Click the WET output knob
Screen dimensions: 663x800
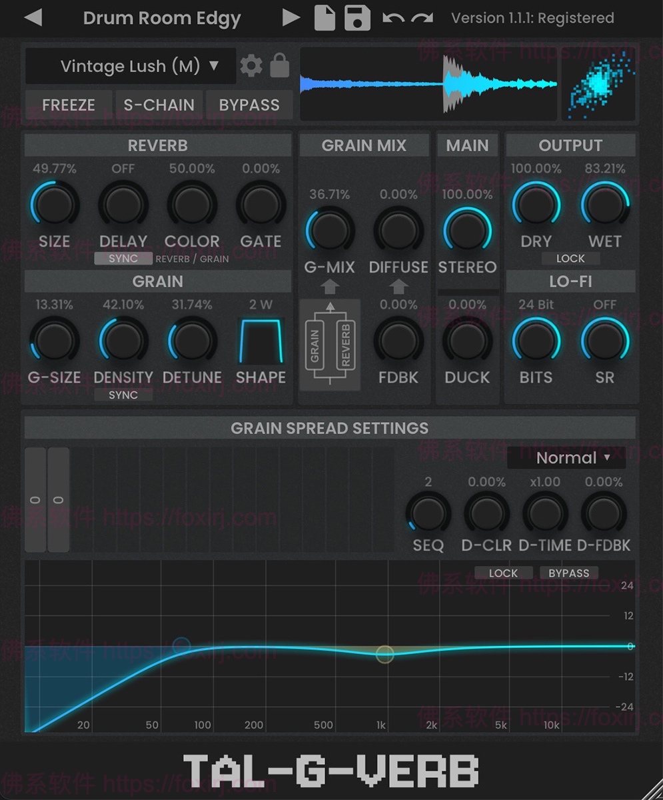click(x=604, y=206)
